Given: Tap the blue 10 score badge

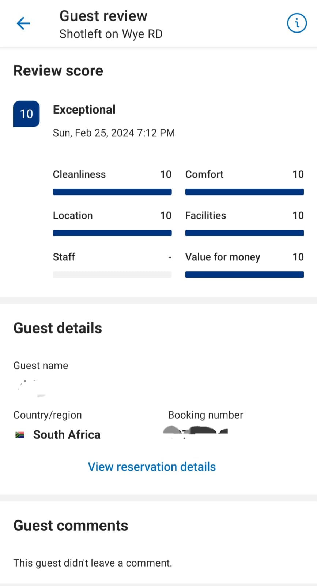Looking at the screenshot, I should tap(26, 114).
